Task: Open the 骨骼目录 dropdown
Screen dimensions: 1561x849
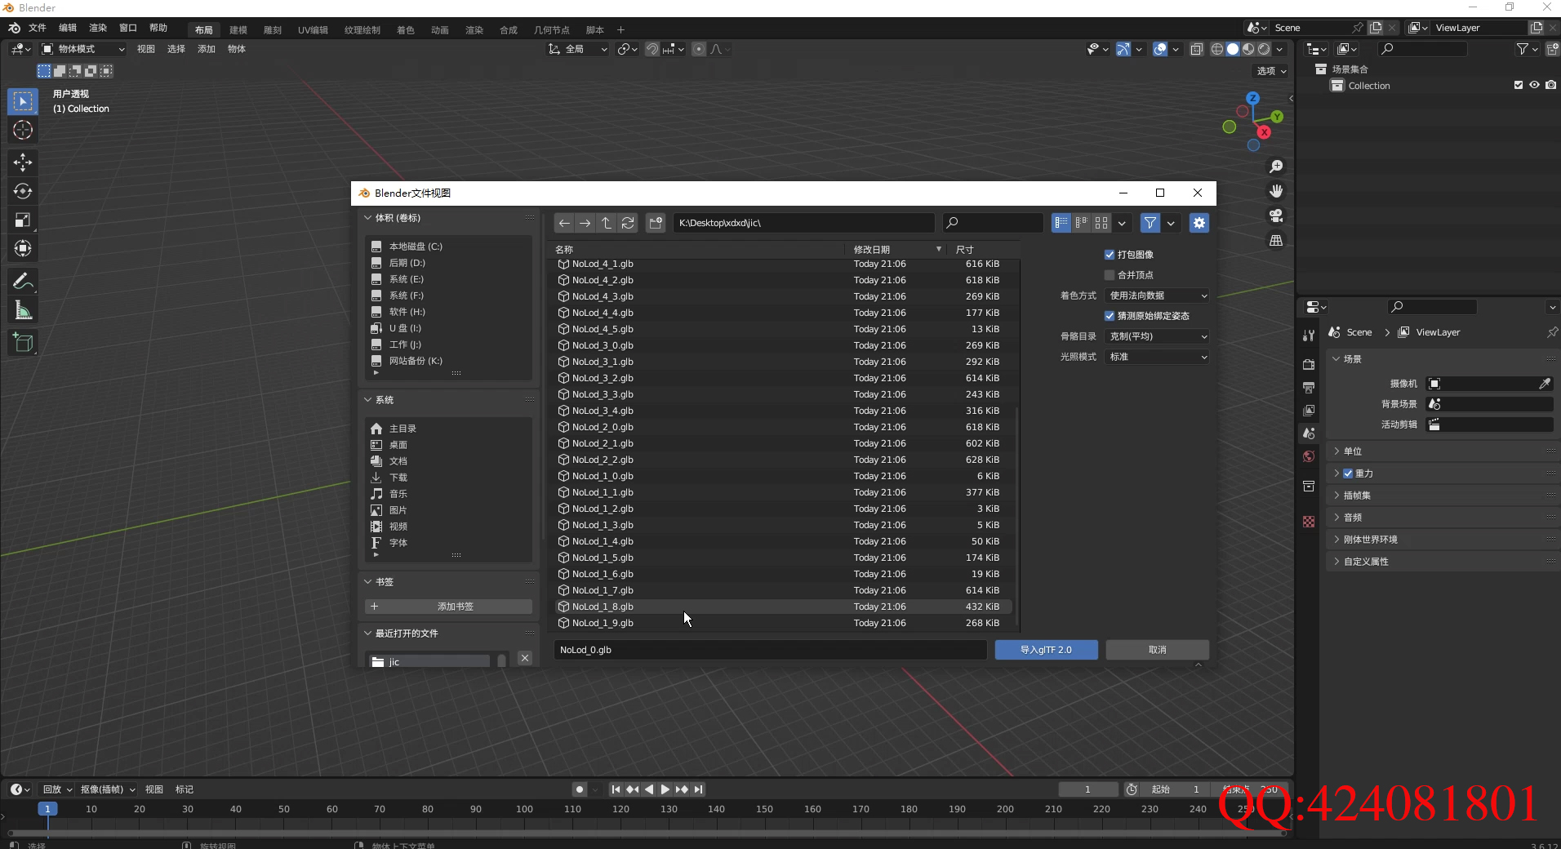Action: (x=1157, y=336)
